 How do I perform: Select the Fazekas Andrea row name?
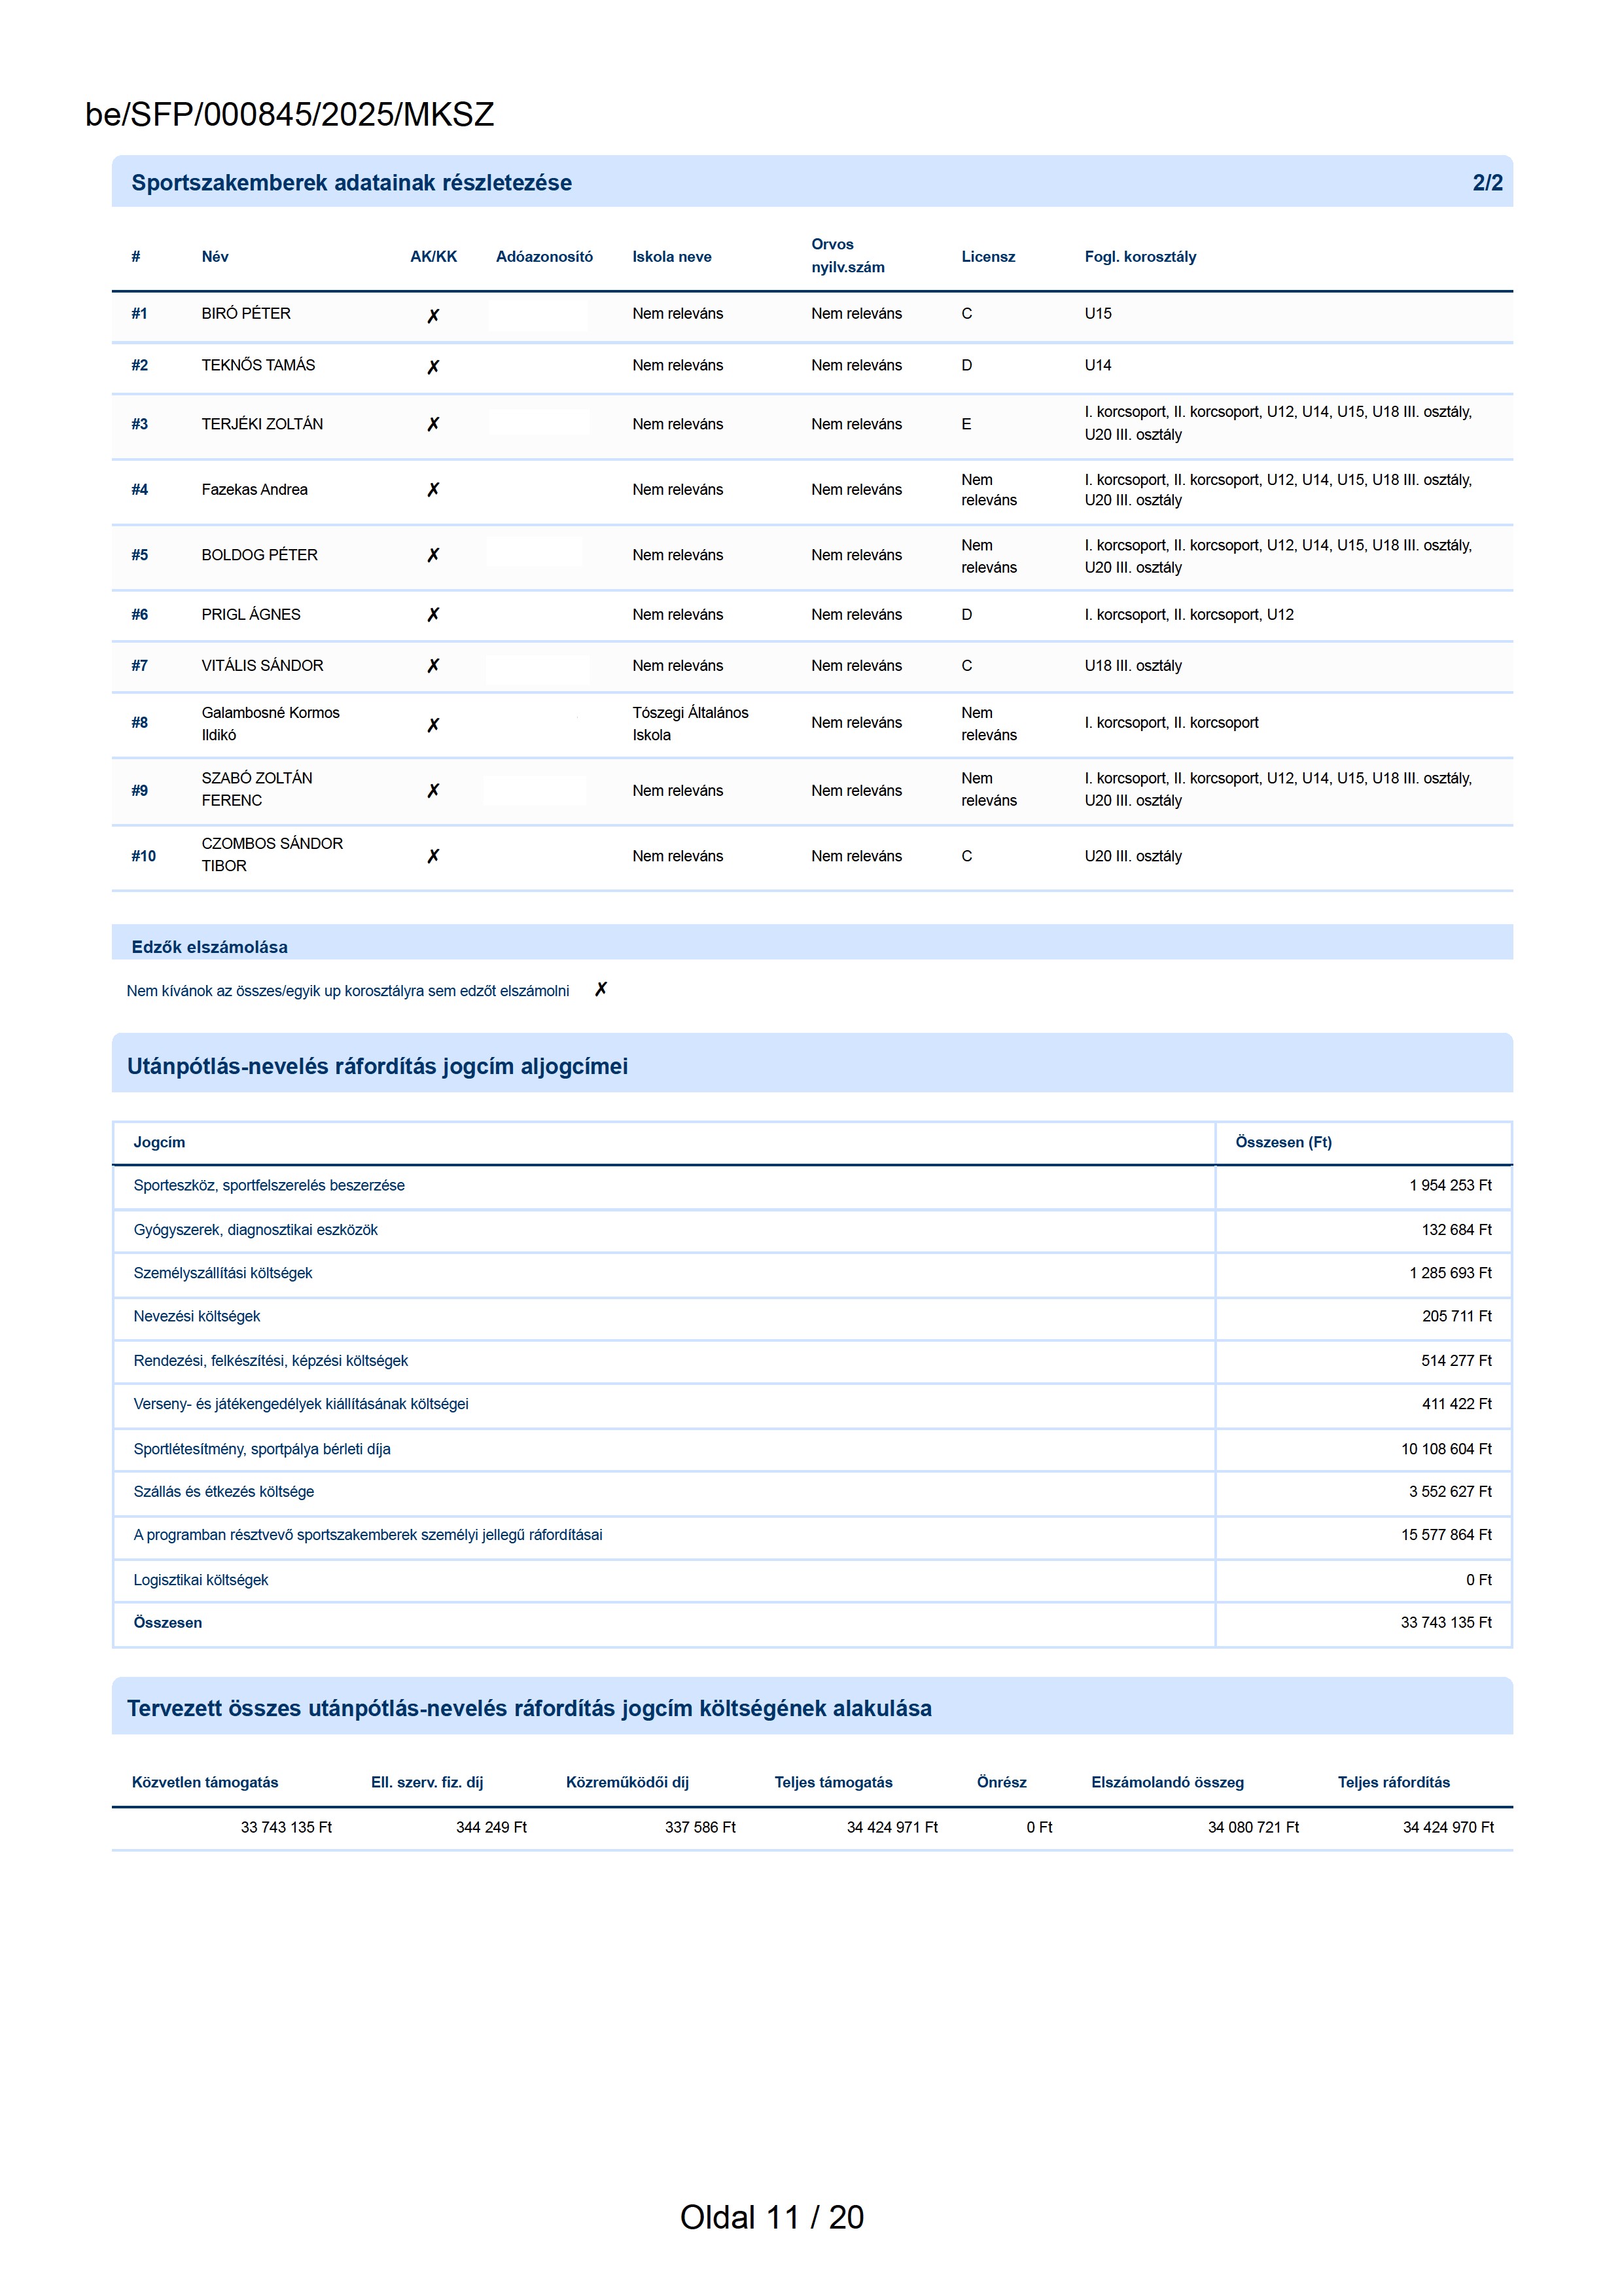point(254,490)
